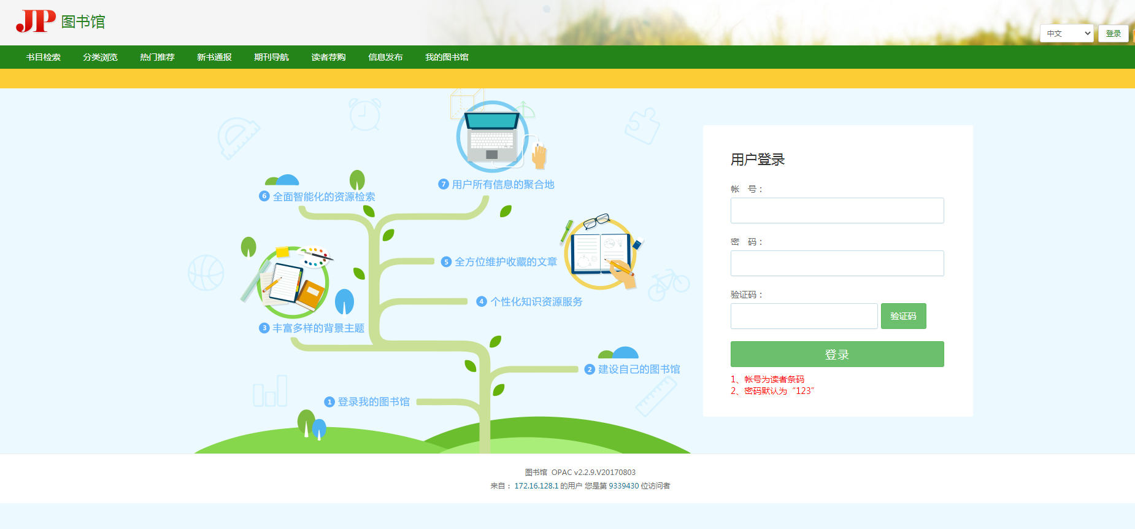The height and width of the screenshot is (529, 1135).
Task: Click the numbered circle 7 badge
Action: point(444,184)
